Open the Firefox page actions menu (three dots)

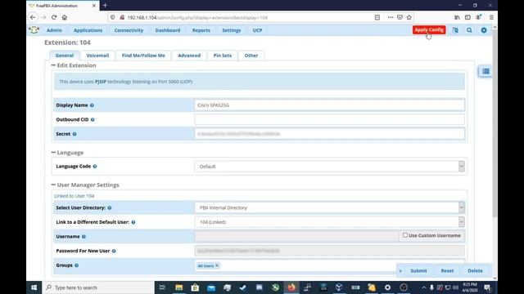[x=391, y=17]
